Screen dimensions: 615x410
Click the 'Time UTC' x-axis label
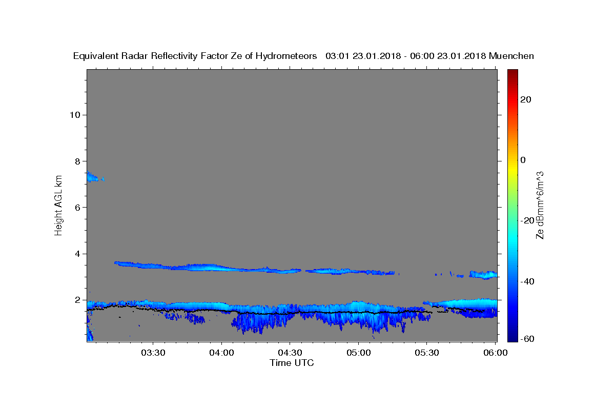click(292, 363)
